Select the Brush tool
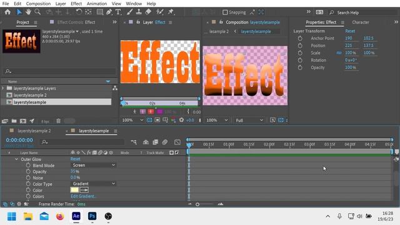 (129, 12)
